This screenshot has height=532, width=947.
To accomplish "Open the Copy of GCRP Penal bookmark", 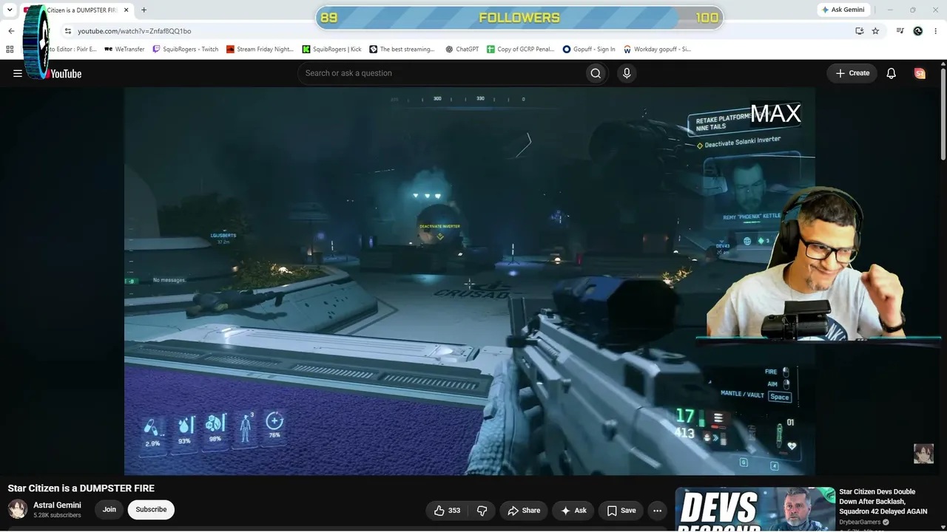I will point(521,50).
